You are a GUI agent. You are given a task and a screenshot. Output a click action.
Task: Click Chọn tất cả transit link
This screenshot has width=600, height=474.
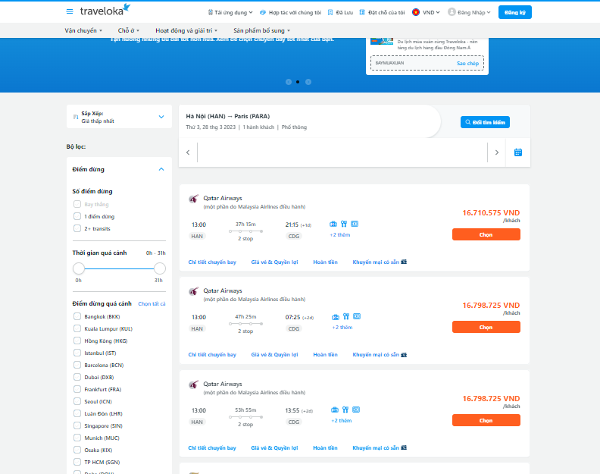152,304
